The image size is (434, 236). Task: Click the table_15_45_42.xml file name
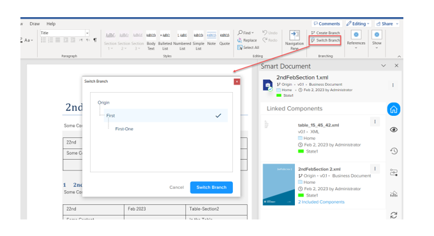[x=318, y=125]
